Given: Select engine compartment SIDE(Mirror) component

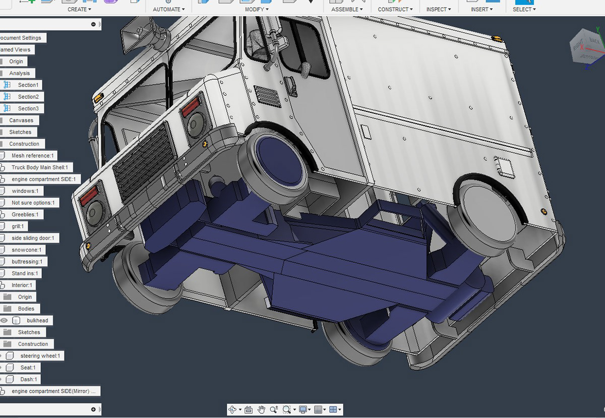Looking at the screenshot, I should 50,391.
